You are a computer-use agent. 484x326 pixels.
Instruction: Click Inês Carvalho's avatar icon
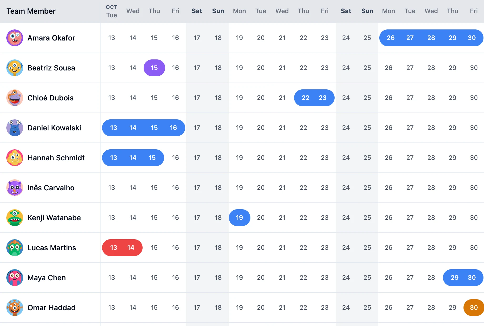[x=15, y=188]
